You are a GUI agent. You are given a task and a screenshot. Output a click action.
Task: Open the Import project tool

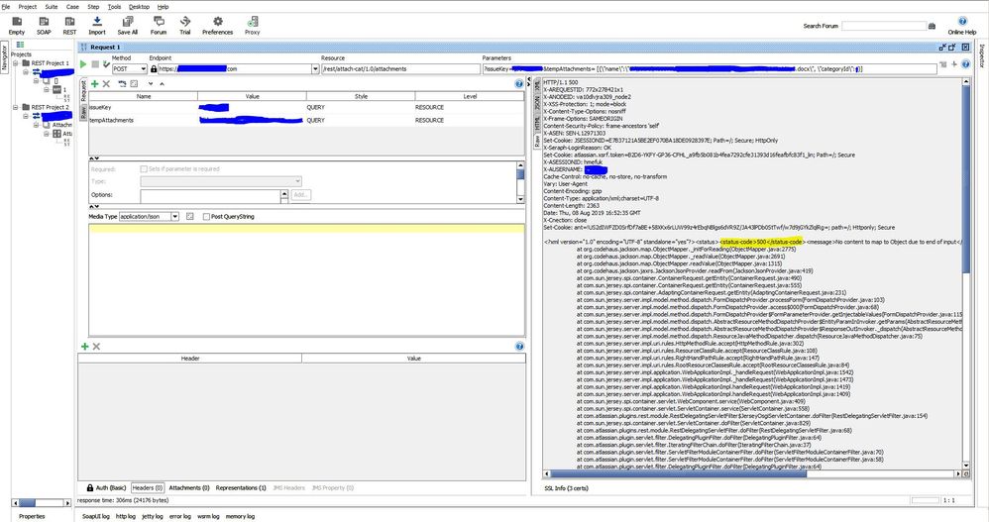pyautogui.click(x=97, y=26)
